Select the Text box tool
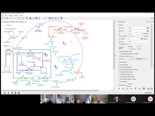This screenshot has height=116, width=155. click(26, 18)
